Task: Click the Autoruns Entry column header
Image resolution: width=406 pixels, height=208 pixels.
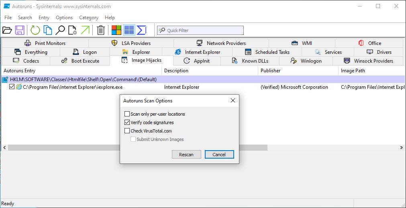Action: point(82,71)
